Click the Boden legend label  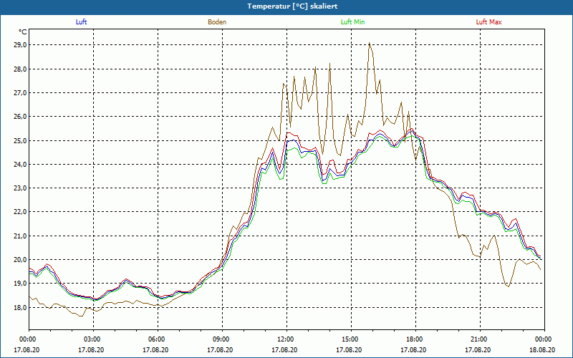[217, 22]
